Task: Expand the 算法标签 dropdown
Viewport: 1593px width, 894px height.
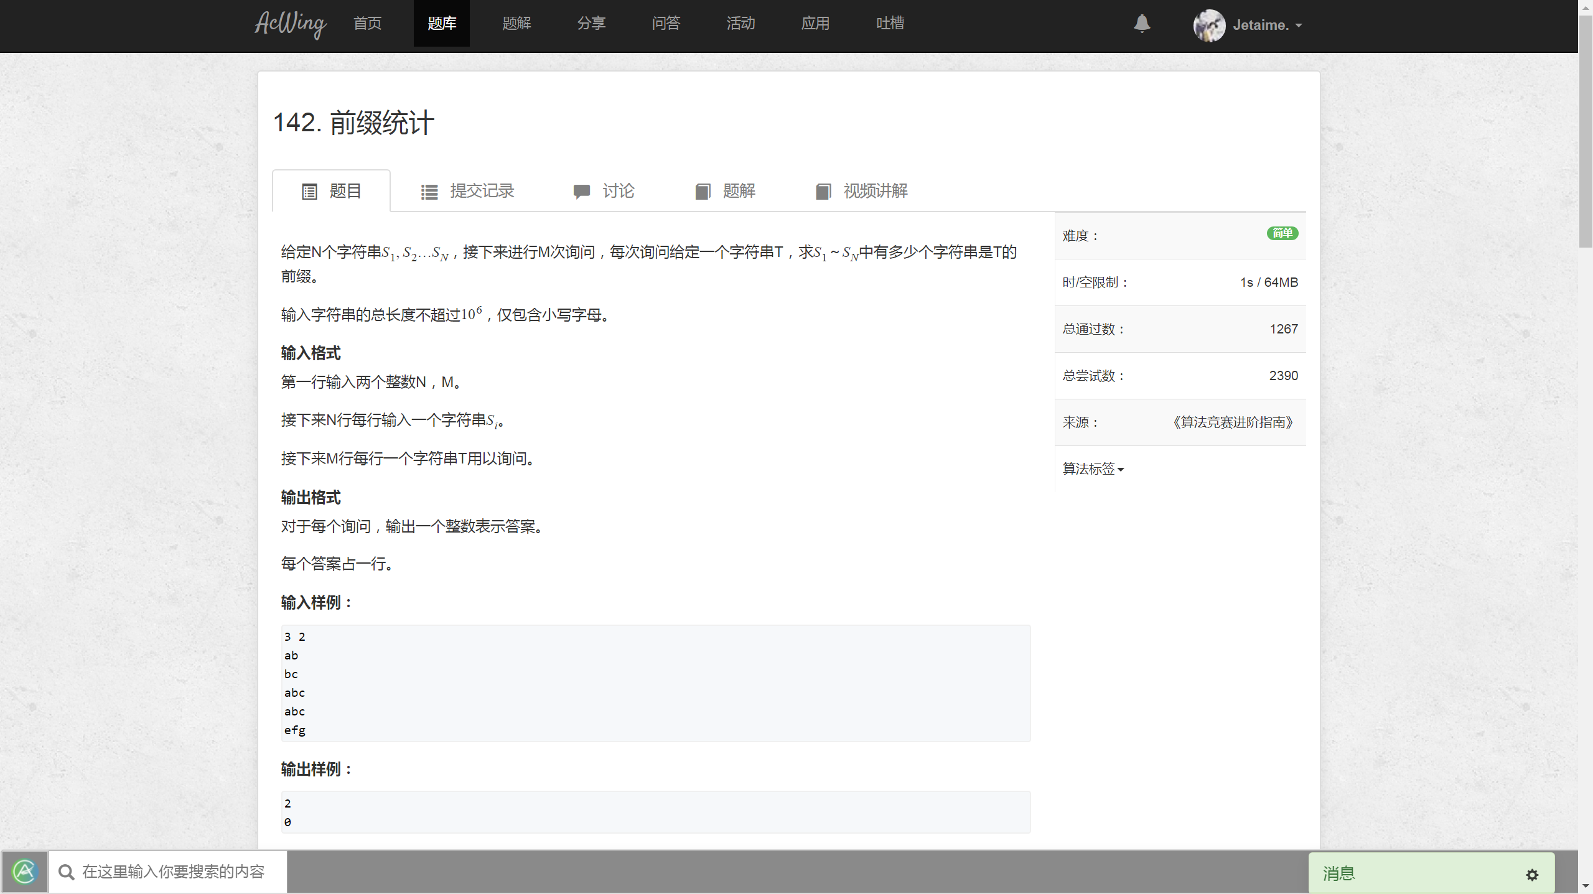Action: pyautogui.click(x=1091, y=469)
